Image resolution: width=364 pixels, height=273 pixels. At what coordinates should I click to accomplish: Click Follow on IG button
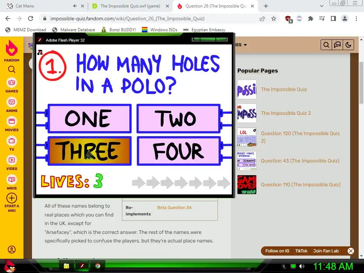pyautogui.click(x=277, y=251)
